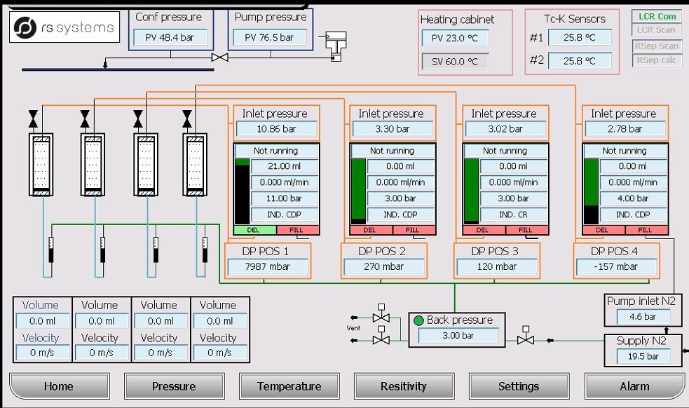Click the green Back pressure status indicator
This screenshot has width=689, height=408.
point(418,320)
